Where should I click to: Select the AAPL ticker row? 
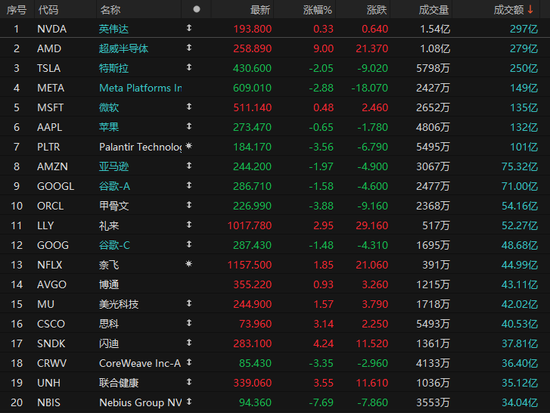click(x=49, y=127)
